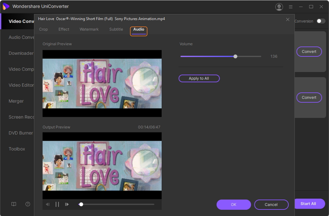Open Downloader in the sidebar
The height and width of the screenshot is (216, 329).
(x=21, y=53)
